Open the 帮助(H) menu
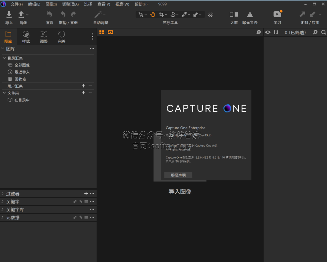The height and width of the screenshot is (262, 327). (141, 4)
